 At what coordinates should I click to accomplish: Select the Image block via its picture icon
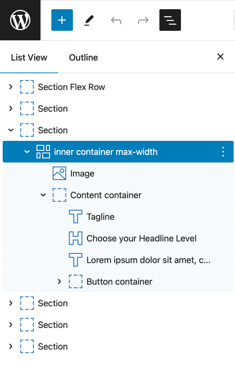click(x=59, y=173)
